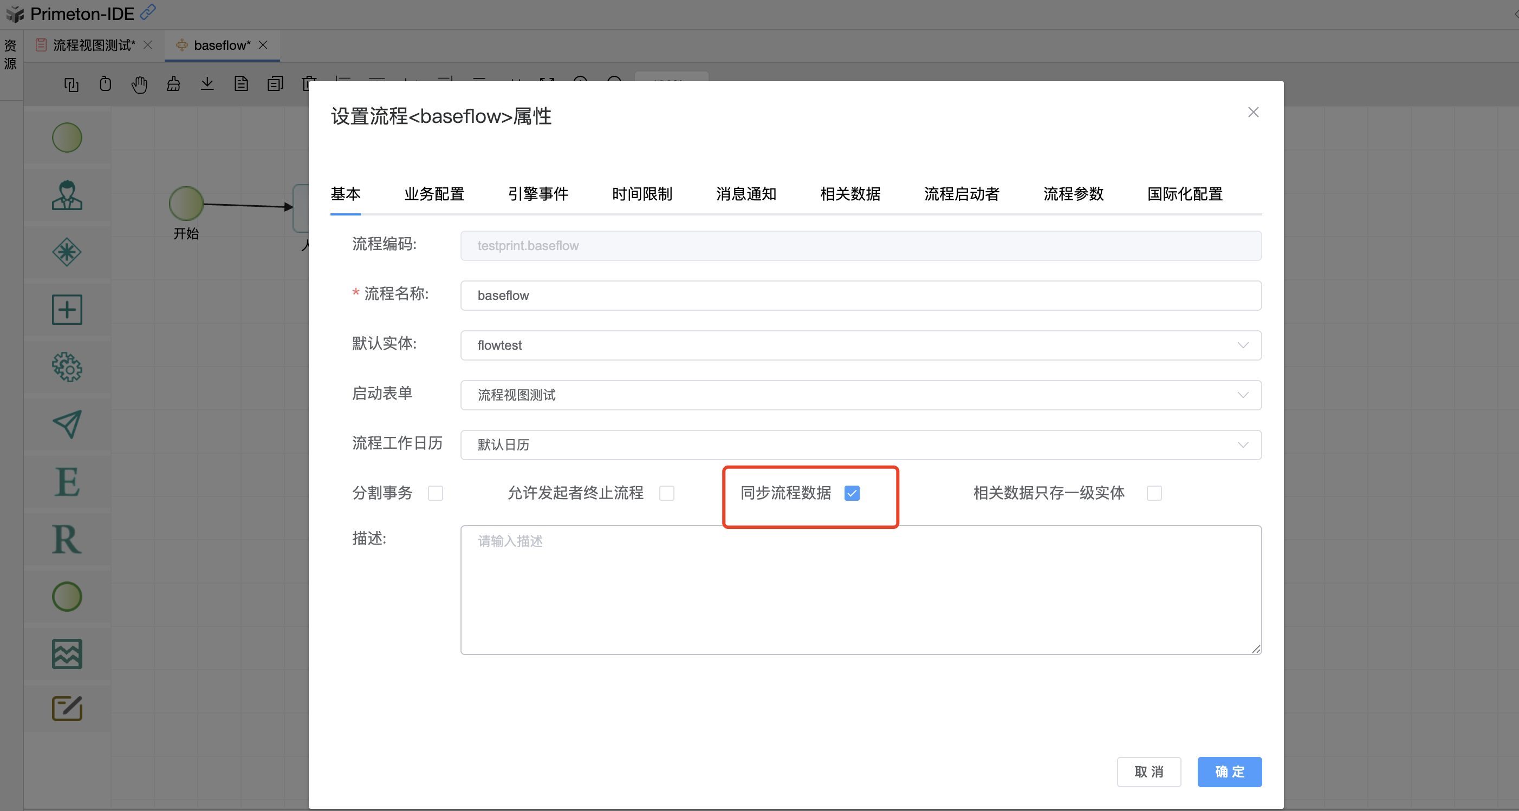1519x811 pixels.
Task: Click the edit note palette icon
Action: pyautogui.click(x=67, y=709)
